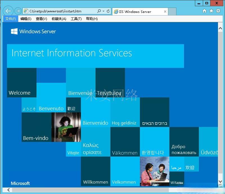Click the Hebrew ברוכים הבאים tile
The image size is (225, 194).
[x=154, y=112]
